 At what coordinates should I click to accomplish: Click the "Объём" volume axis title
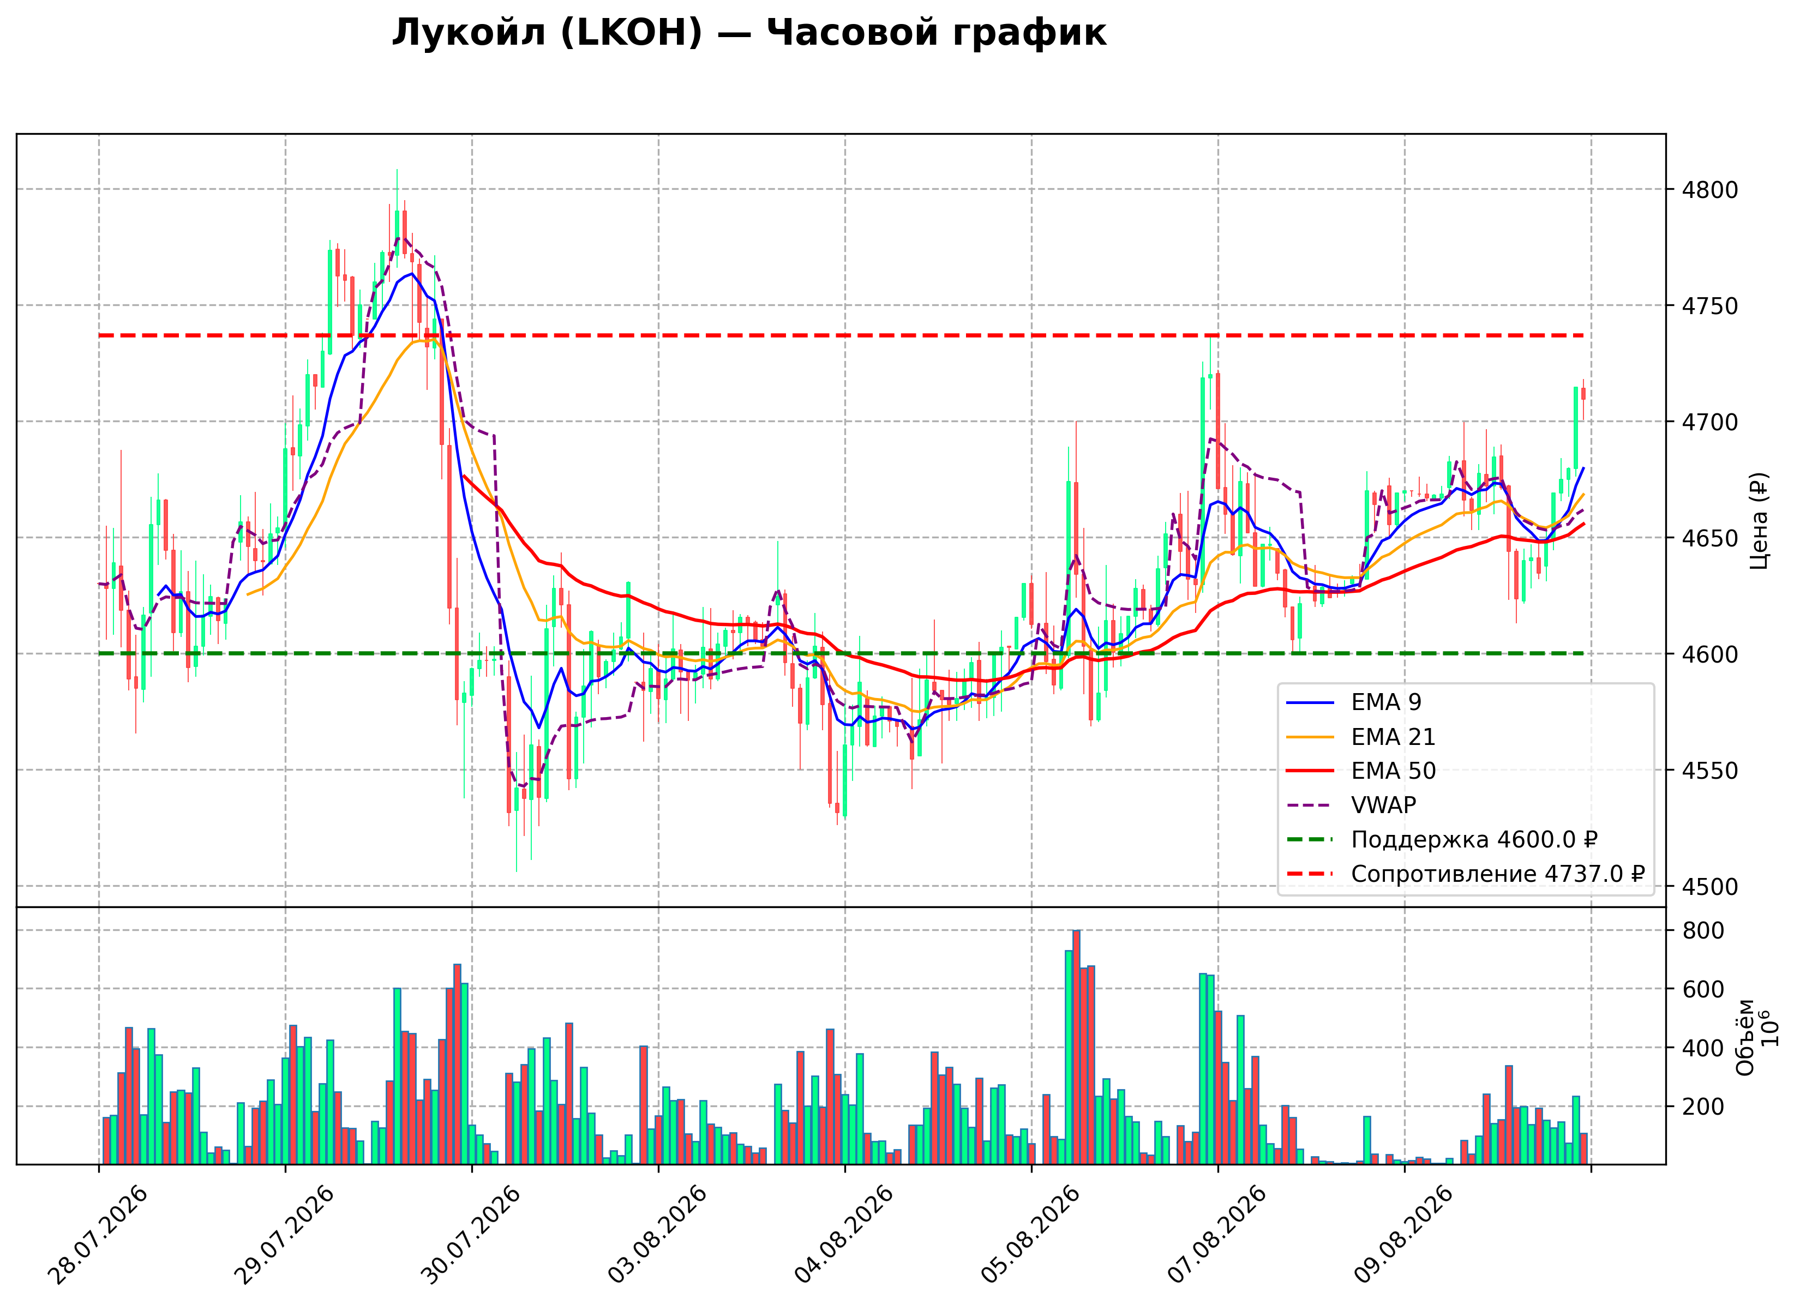pos(1745,1037)
